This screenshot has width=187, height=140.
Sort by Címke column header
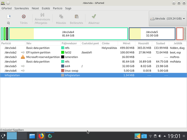click(109, 43)
